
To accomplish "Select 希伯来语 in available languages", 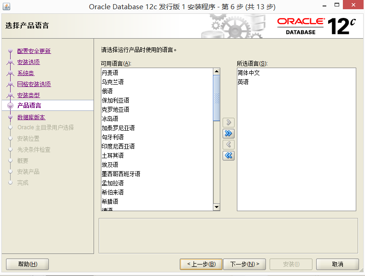I will coord(157,192).
